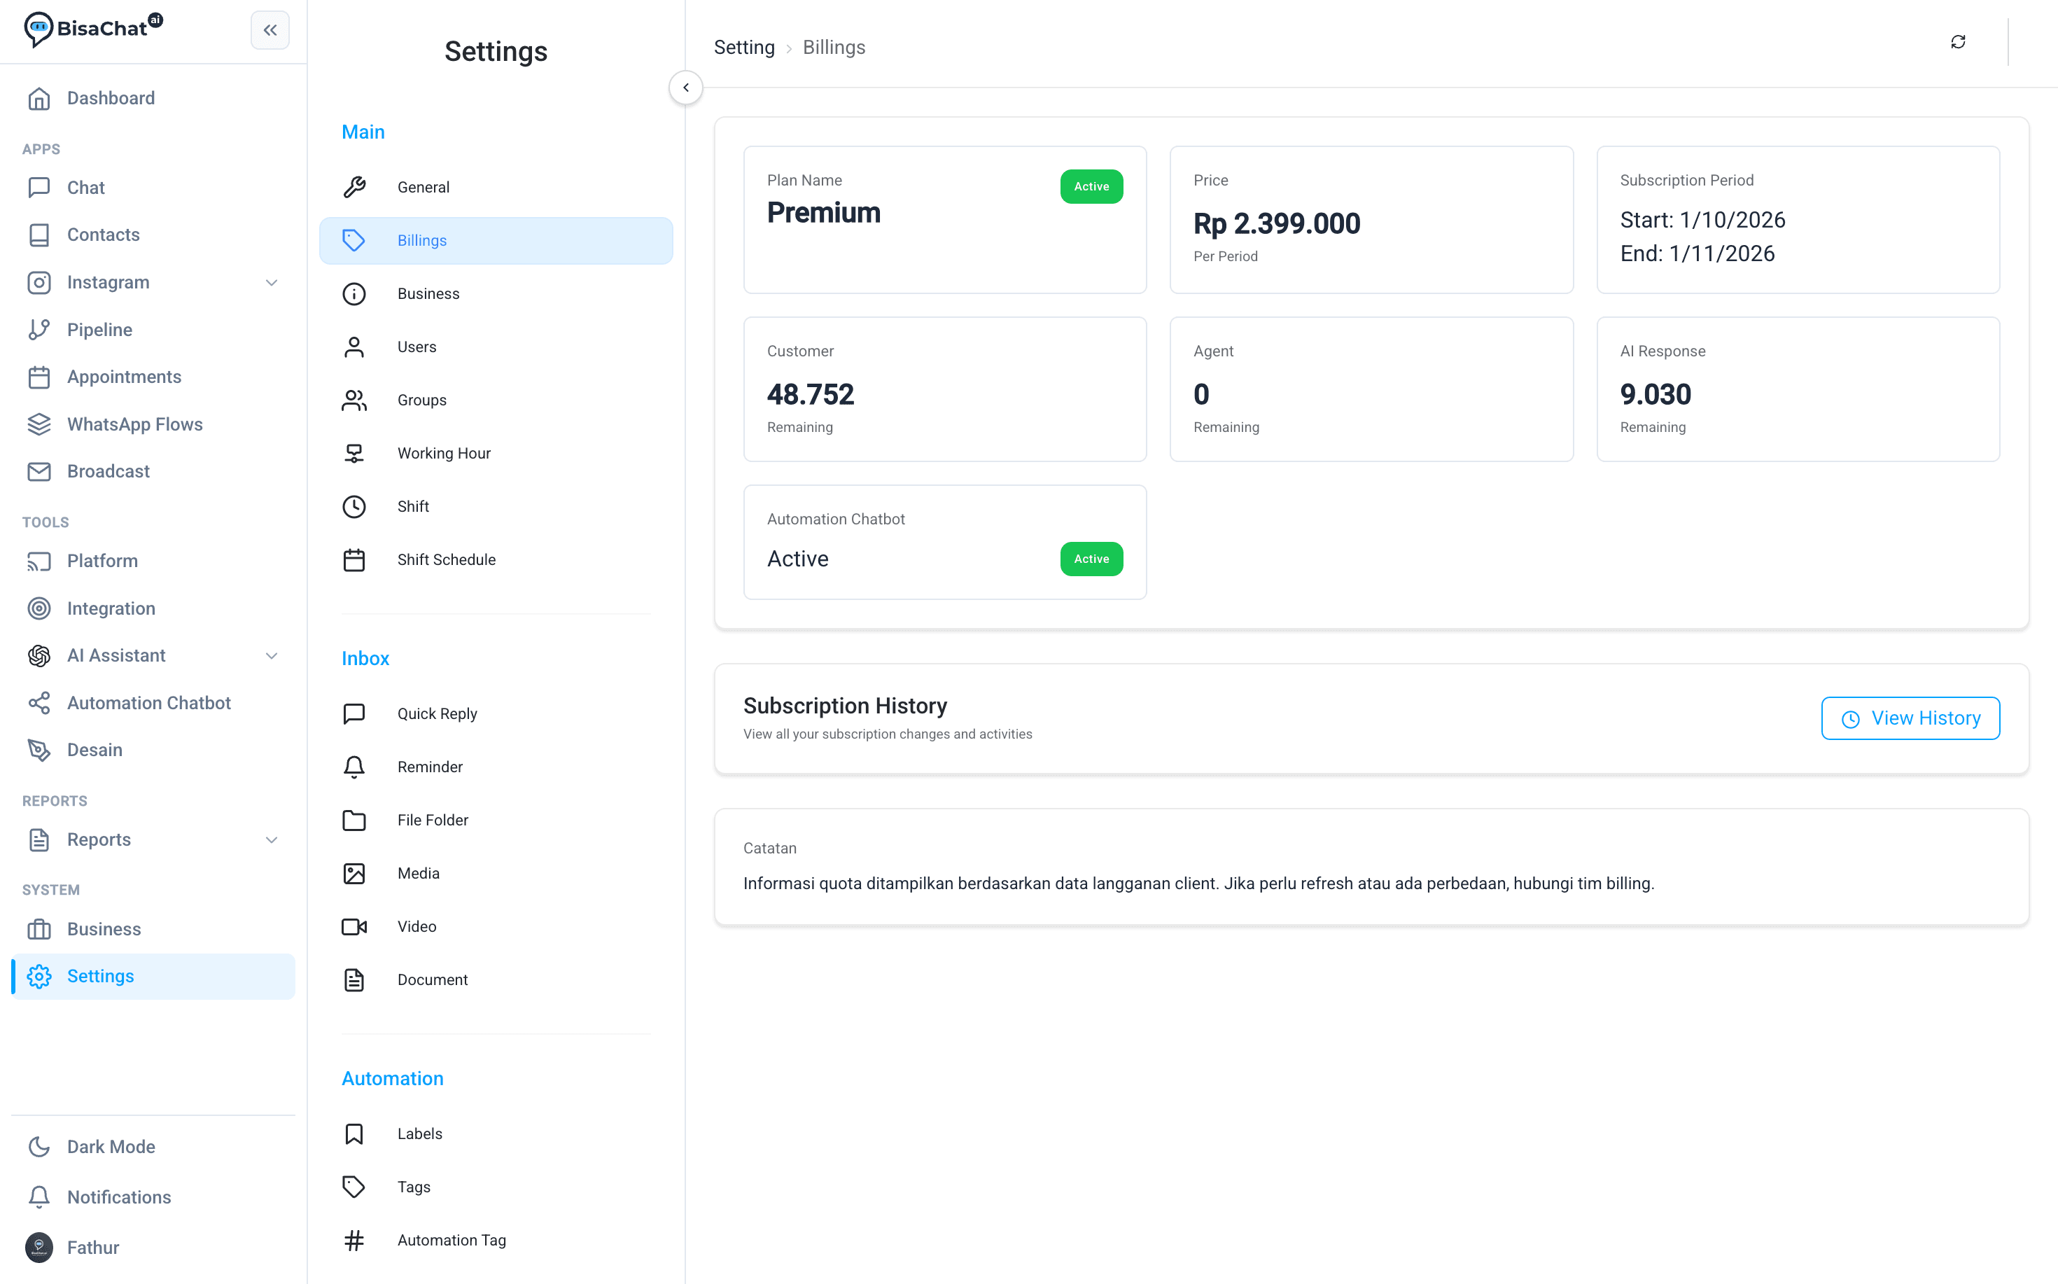This screenshot has width=2058, height=1284.
Task: Expand the Instagram submenu chevron
Action: 272,283
